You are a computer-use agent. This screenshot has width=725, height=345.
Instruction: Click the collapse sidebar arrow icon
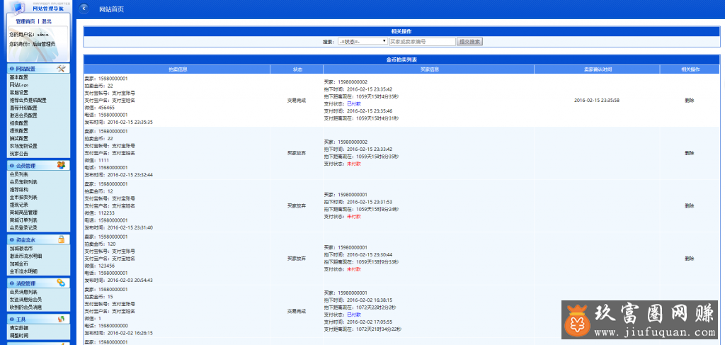(x=85, y=9)
